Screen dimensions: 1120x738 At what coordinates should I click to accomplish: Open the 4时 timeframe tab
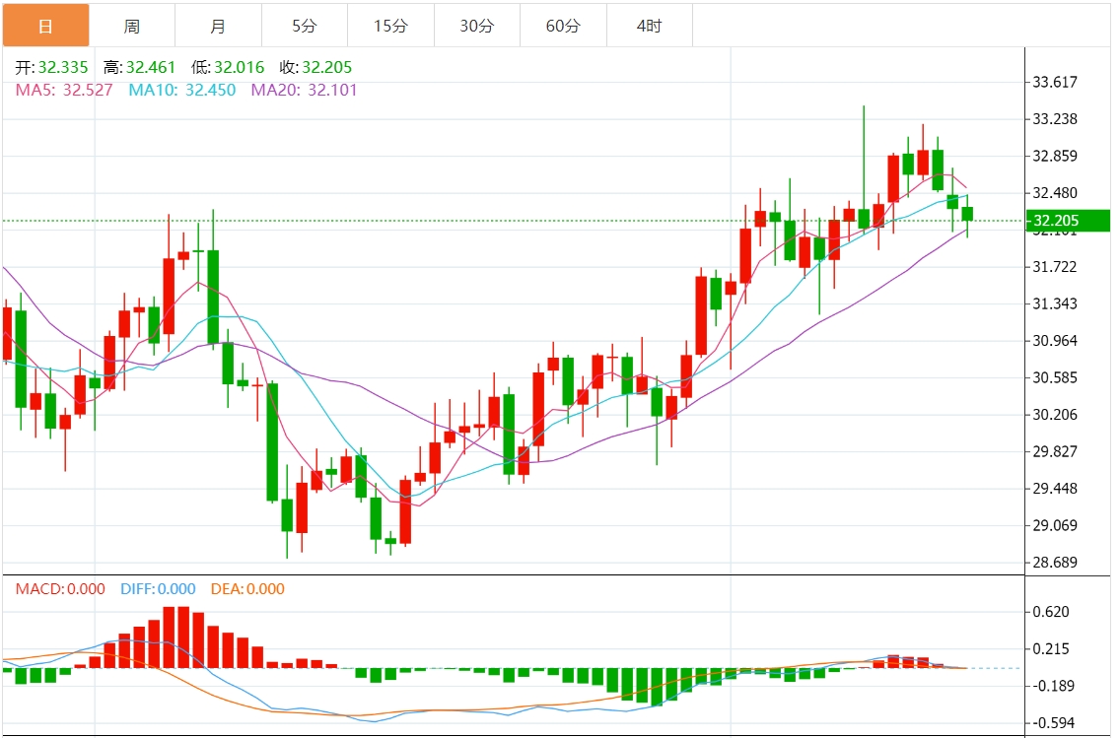coord(650,26)
